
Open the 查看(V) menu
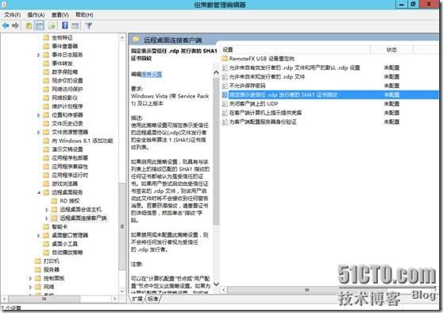pos(60,15)
